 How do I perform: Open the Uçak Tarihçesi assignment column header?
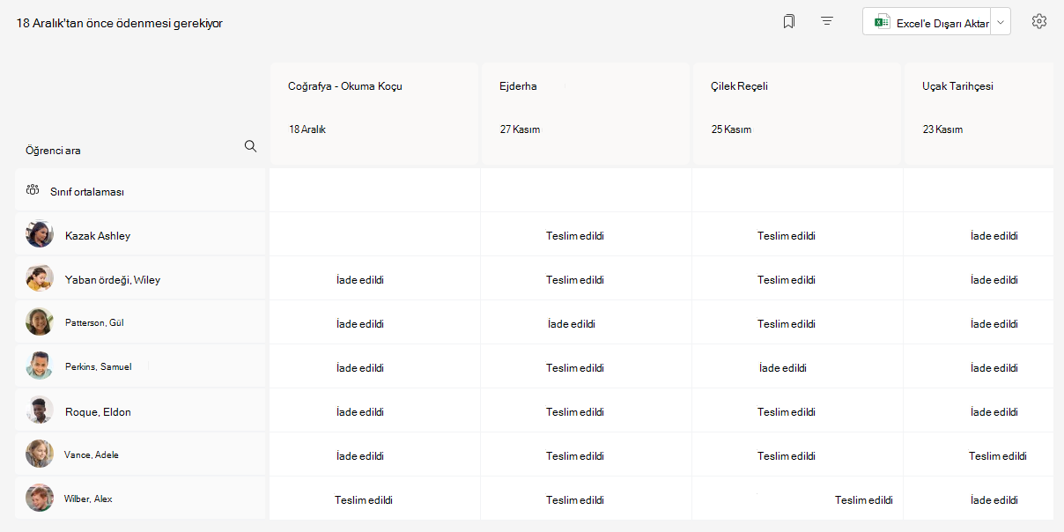click(x=979, y=113)
